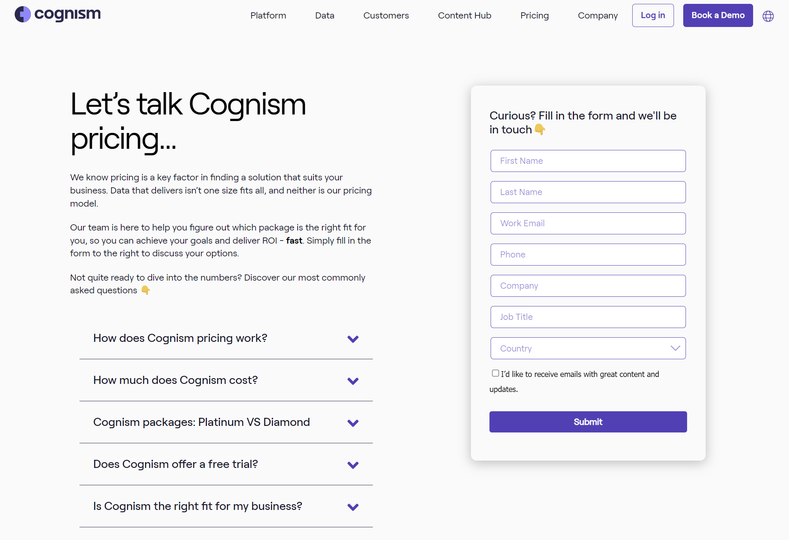789x540 pixels.
Task: Open the language globe icon
Action: click(768, 16)
